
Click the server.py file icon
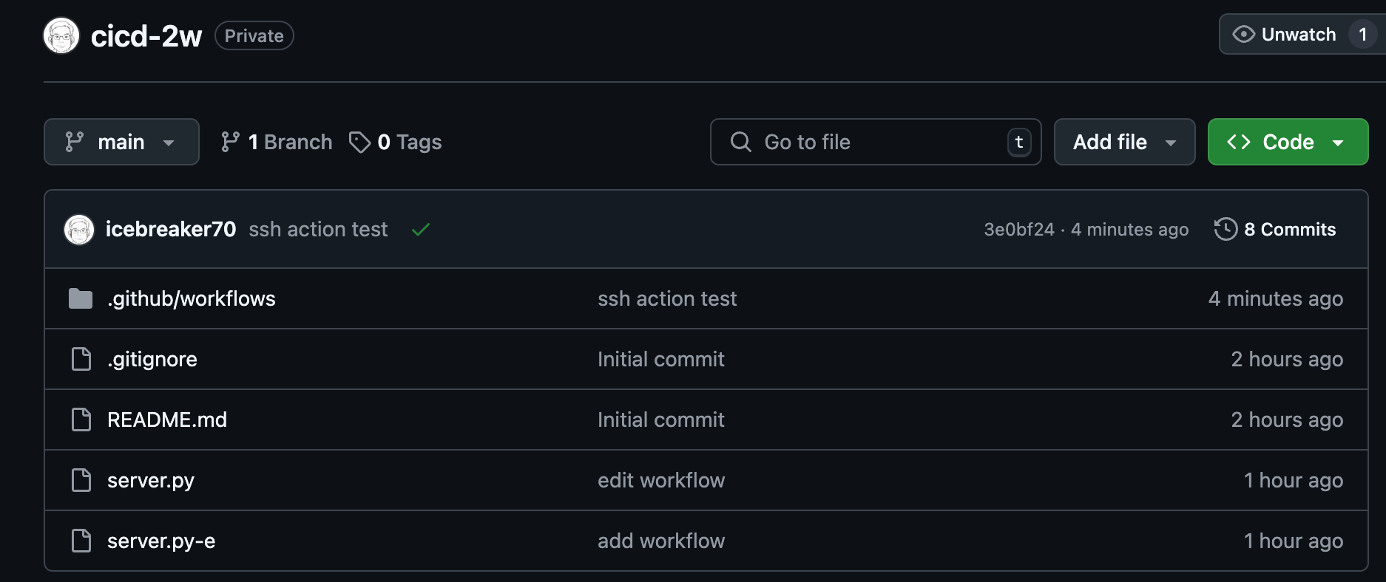[81, 480]
